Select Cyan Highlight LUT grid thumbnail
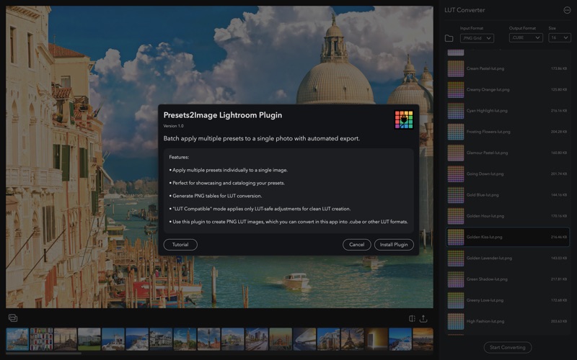Image resolution: width=577 pixels, height=360 pixels. 456,111
